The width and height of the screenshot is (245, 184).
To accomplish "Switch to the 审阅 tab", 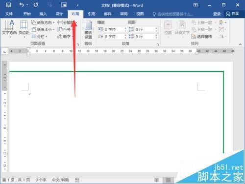I will coord(124,14).
